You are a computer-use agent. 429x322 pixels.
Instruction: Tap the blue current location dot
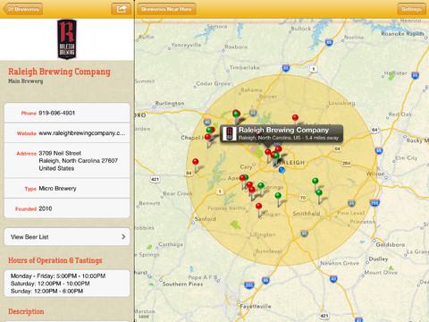(x=282, y=170)
